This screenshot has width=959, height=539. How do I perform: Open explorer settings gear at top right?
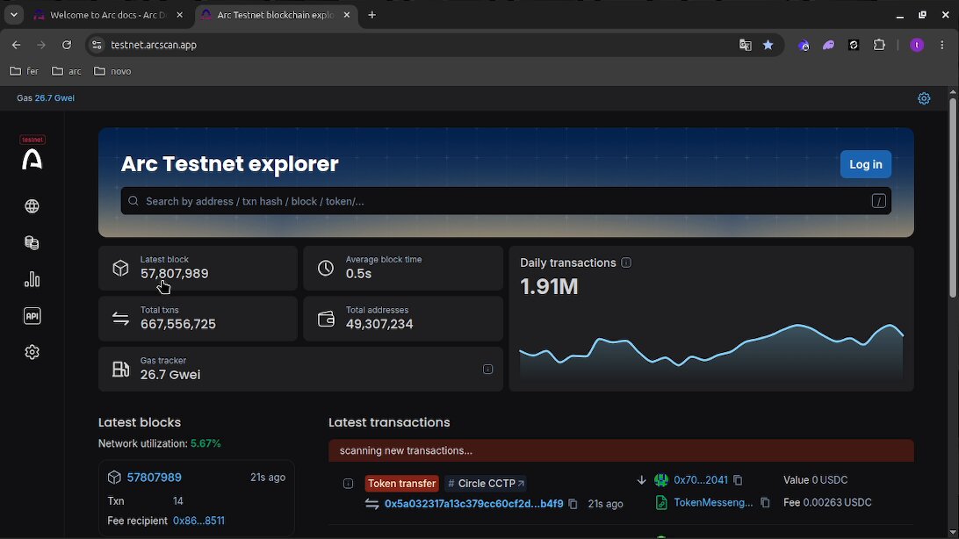tap(924, 98)
